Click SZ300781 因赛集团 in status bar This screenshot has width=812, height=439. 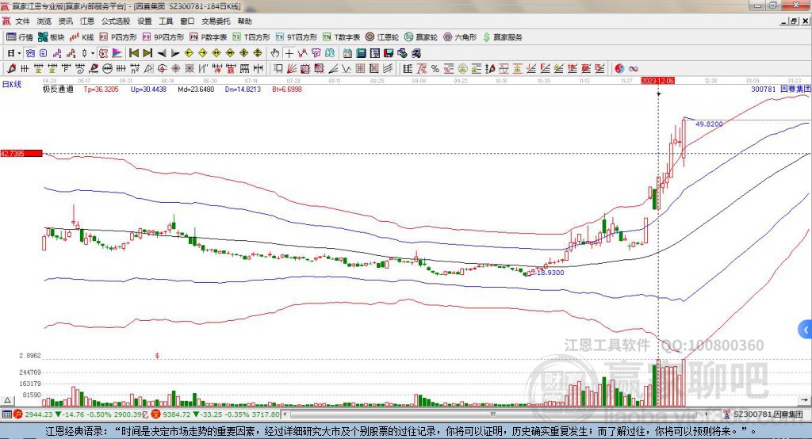click(x=768, y=414)
